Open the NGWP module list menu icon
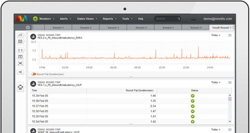The width and height of the screenshot is (250, 133). tap(230, 130)
